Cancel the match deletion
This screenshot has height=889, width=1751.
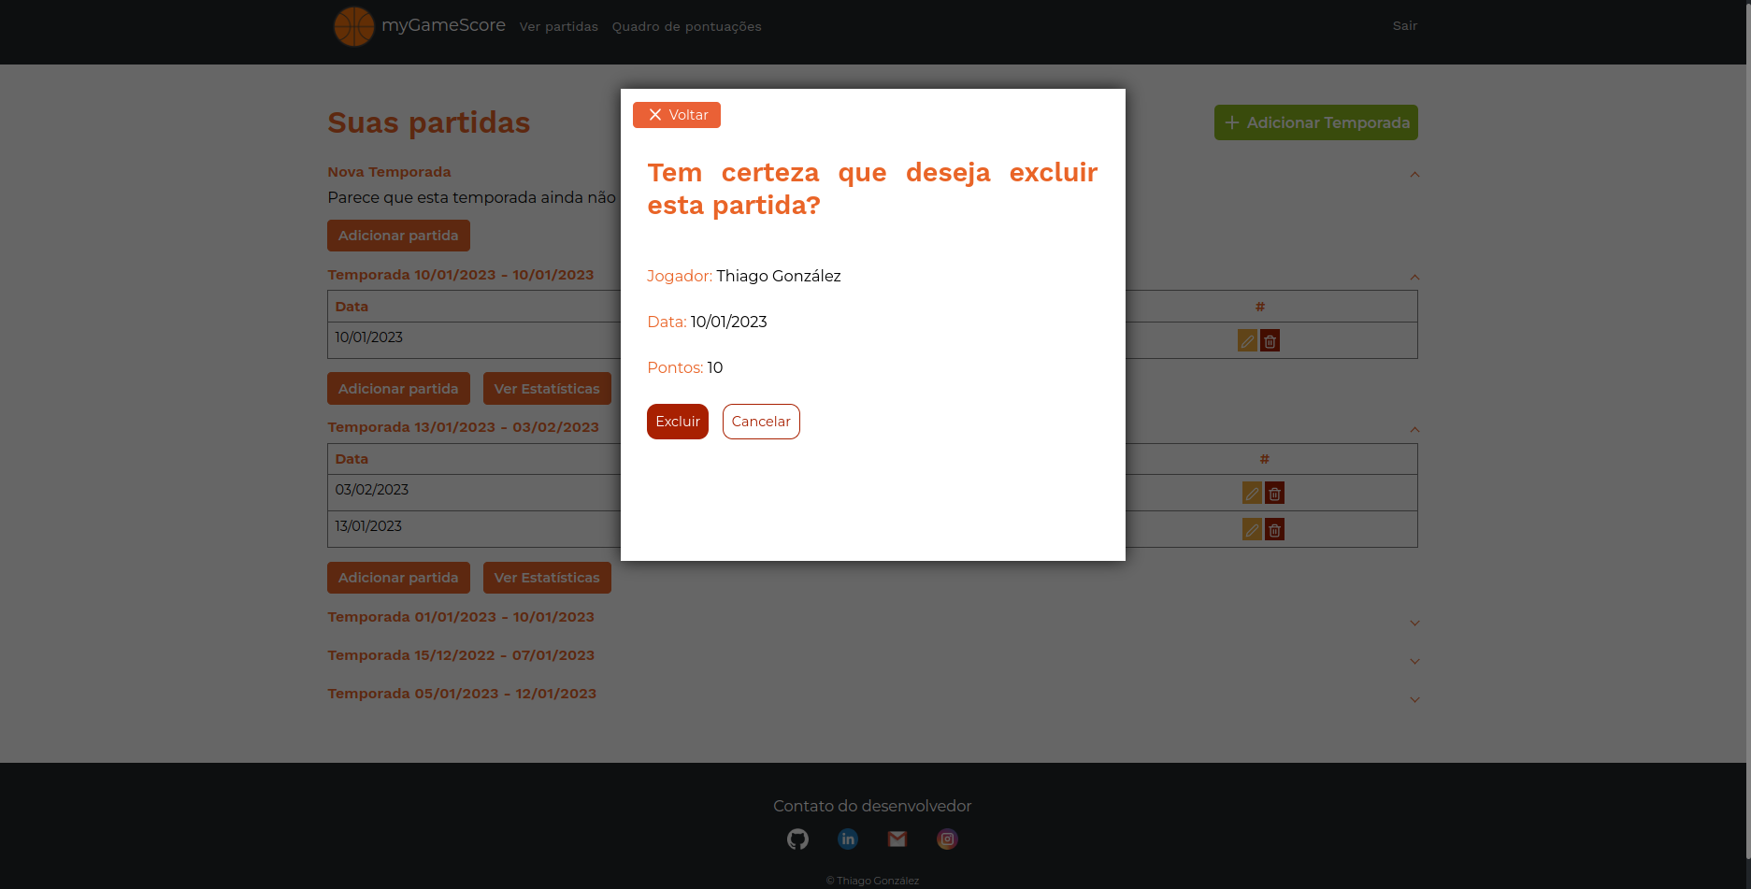click(760, 422)
